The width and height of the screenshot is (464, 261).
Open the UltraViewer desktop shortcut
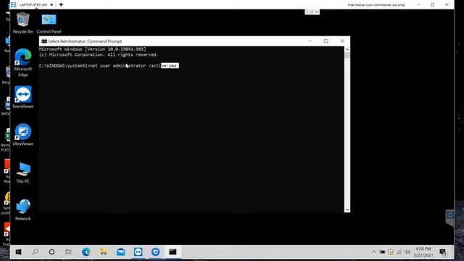[22, 135]
